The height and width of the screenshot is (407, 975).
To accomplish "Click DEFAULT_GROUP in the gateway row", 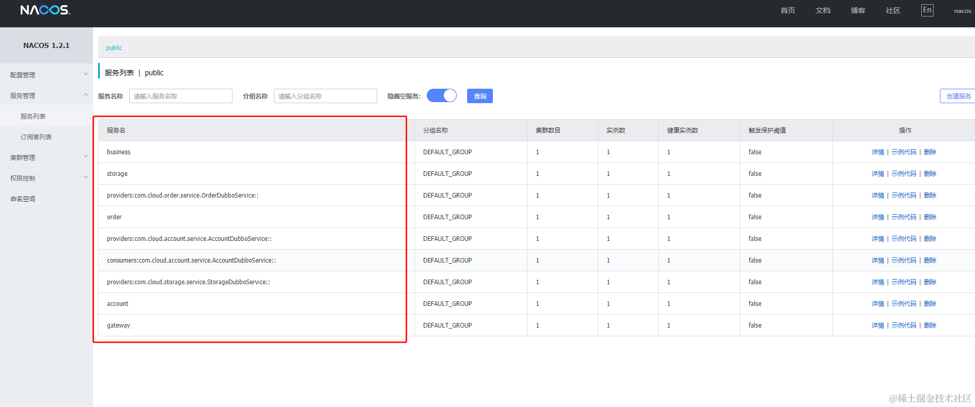I will [447, 325].
